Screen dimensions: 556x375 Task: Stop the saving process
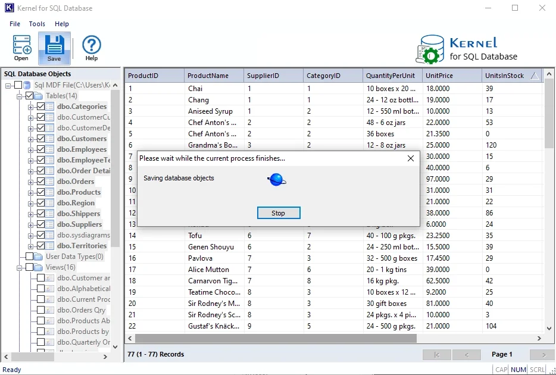click(x=279, y=213)
